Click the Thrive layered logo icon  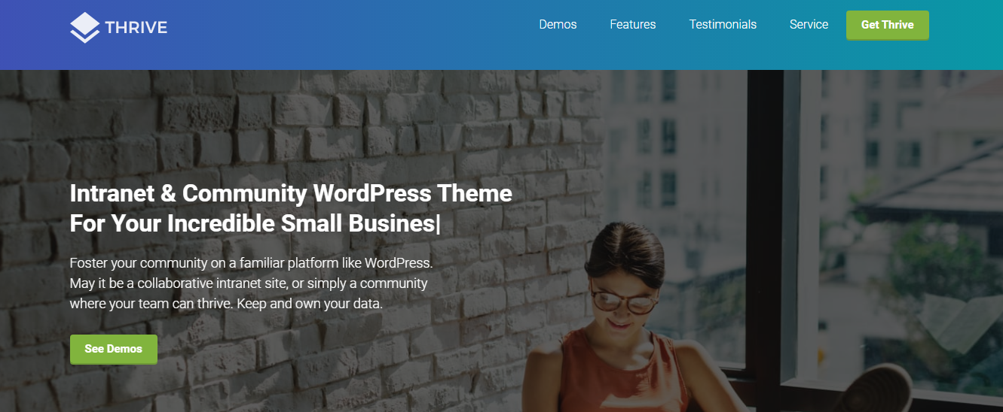pos(84,28)
